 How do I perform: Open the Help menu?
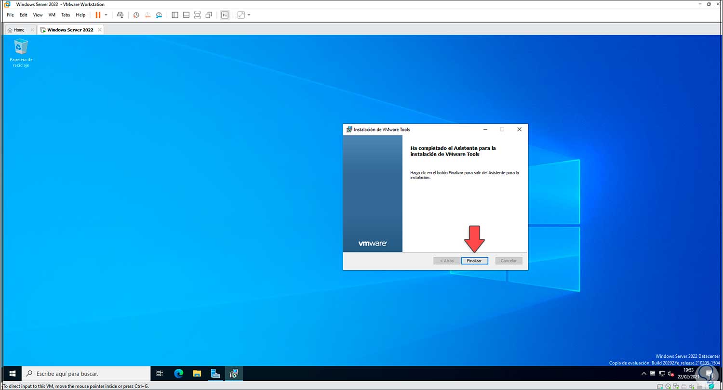(x=80, y=15)
